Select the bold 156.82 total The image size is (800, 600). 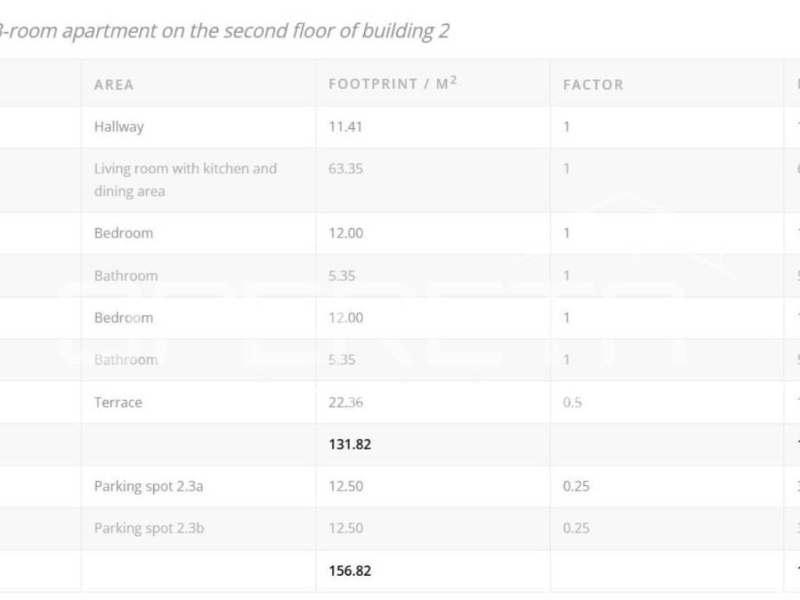350,570
